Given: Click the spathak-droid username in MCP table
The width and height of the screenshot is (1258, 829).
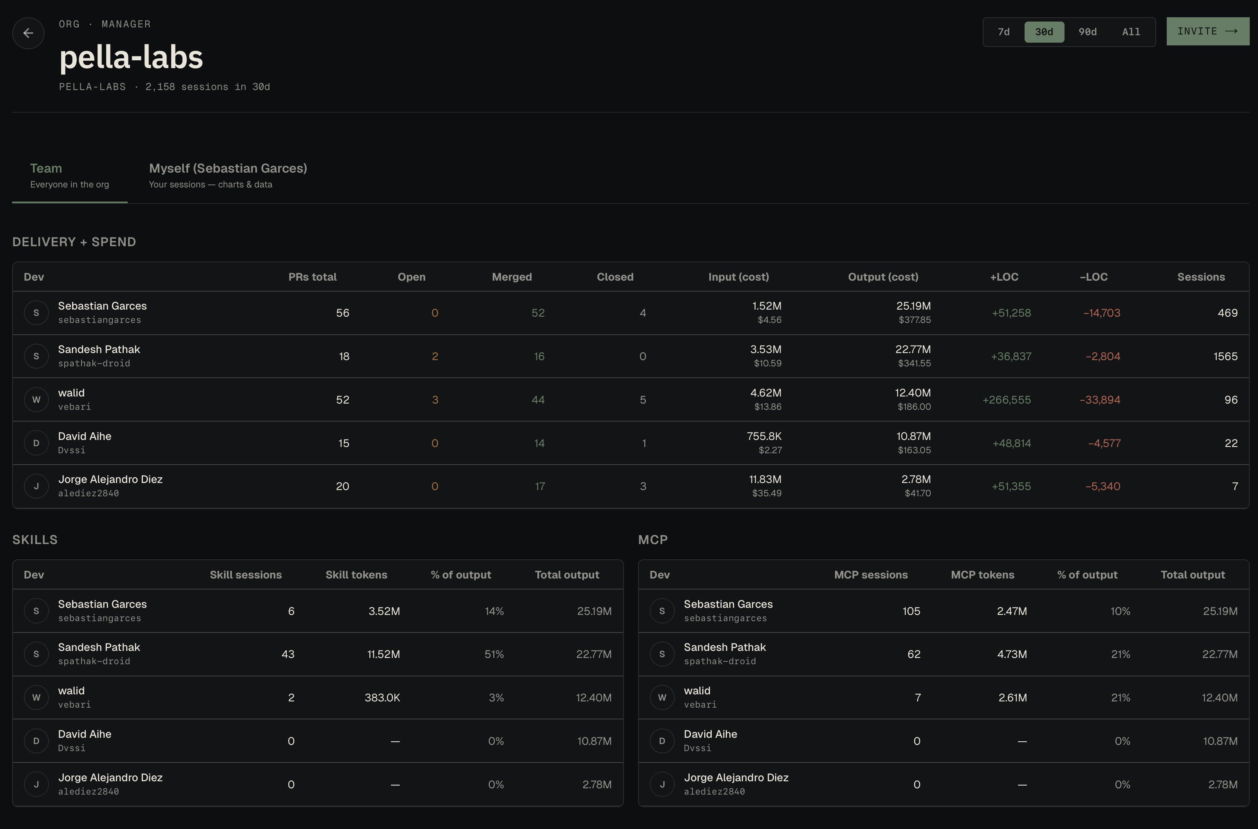Looking at the screenshot, I should 719,661.
